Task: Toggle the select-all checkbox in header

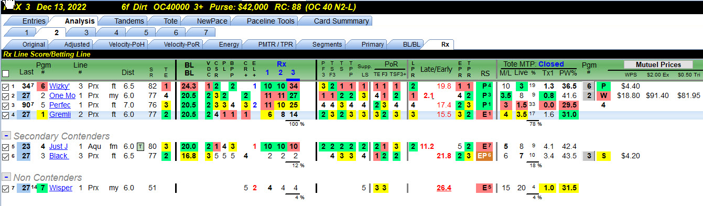Action: click(x=5, y=73)
